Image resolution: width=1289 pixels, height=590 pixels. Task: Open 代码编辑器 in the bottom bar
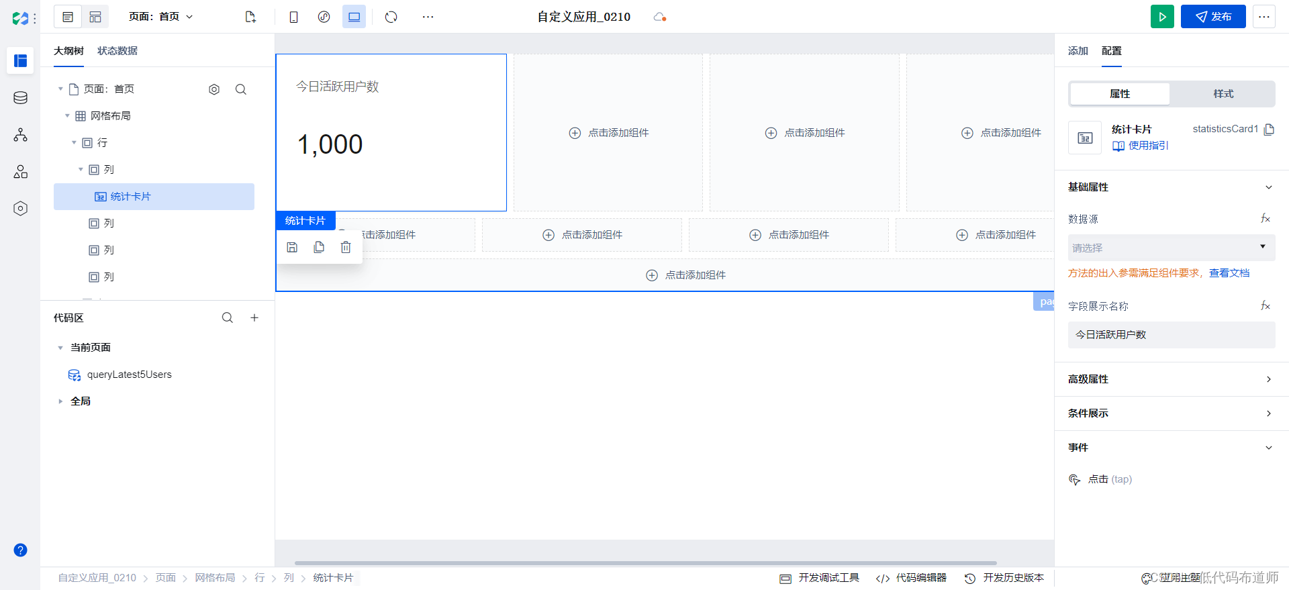click(912, 578)
